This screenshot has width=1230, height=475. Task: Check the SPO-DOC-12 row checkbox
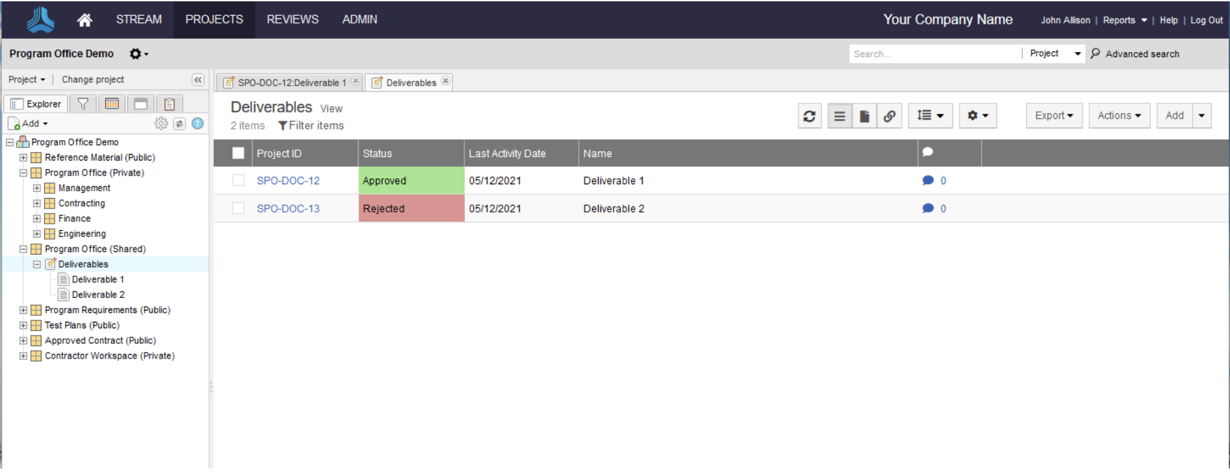pyautogui.click(x=238, y=181)
